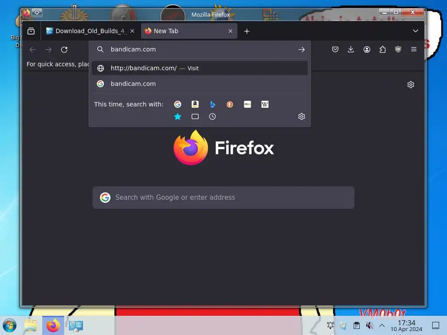The height and width of the screenshot is (335, 447).
Task: Click the address bar containing bandicam.com
Action: point(199,49)
